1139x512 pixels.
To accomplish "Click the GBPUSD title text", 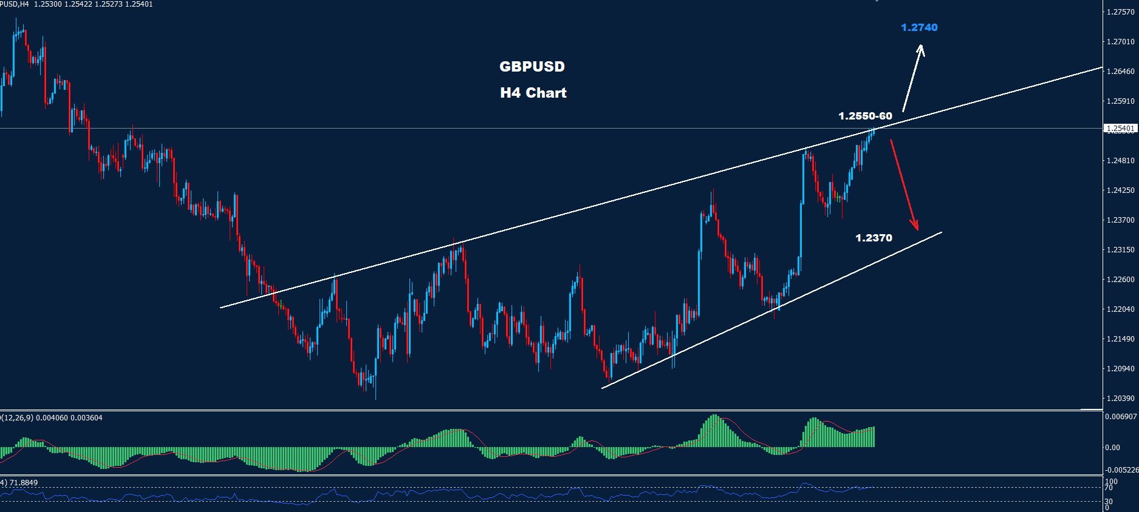I will point(532,67).
